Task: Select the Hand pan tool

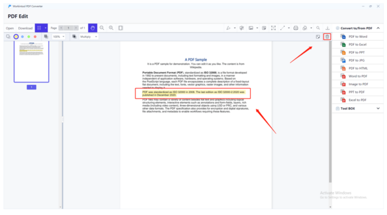Action: [x=92, y=28]
